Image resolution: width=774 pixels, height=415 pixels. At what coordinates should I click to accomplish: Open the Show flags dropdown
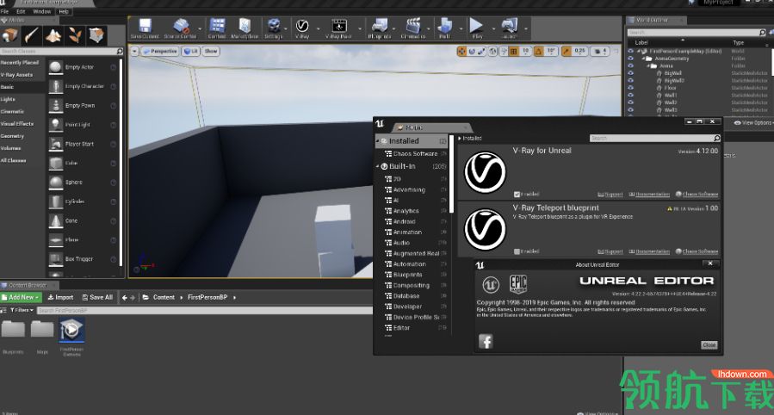211,51
